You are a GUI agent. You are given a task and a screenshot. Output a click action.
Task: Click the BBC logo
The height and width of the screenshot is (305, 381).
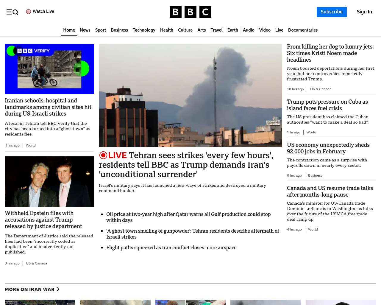click(x=190, y=12)
